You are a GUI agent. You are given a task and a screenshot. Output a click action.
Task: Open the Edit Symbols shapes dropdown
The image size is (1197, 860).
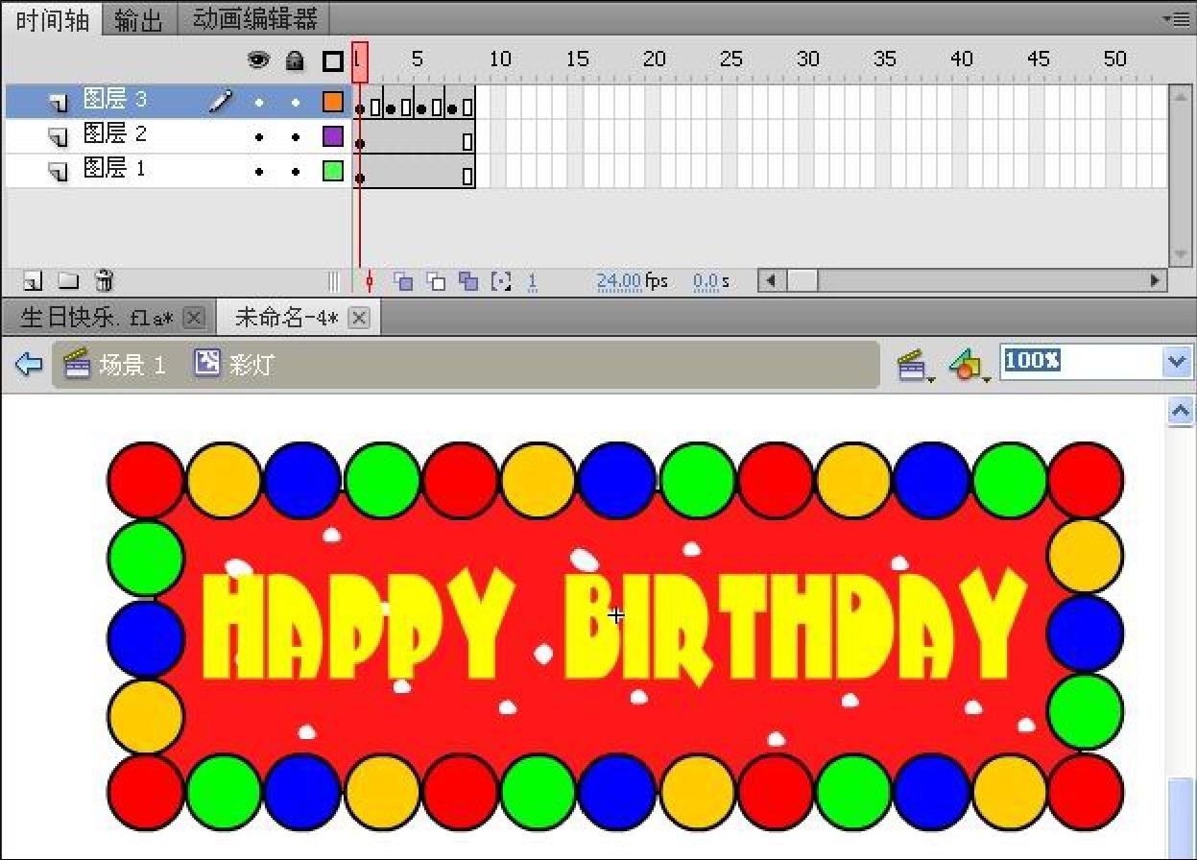pyautogui.click(x=970, y=365)
